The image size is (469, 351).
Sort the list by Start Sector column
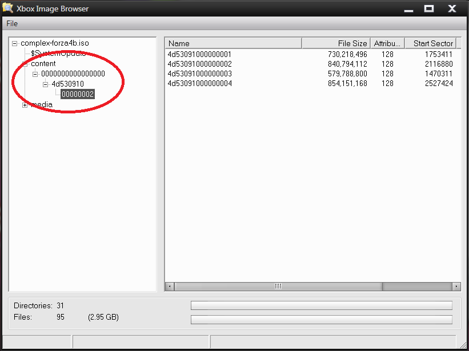point(430,43)
